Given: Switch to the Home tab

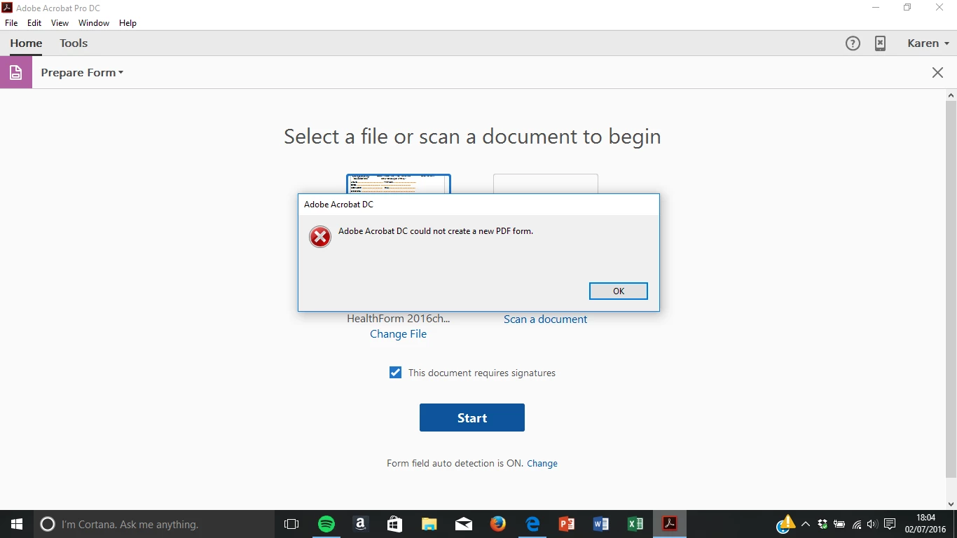Looking at the screenshot, I should point(26,43).
